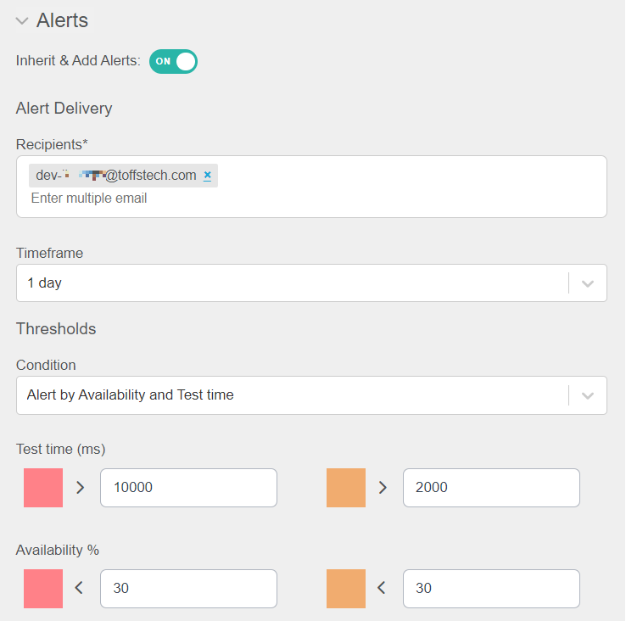Click the Availability field beside the orange swatch

491,589
